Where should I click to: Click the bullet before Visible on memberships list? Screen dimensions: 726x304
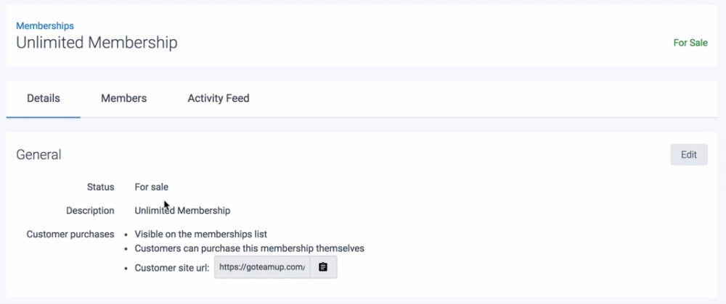coord(126,235)
